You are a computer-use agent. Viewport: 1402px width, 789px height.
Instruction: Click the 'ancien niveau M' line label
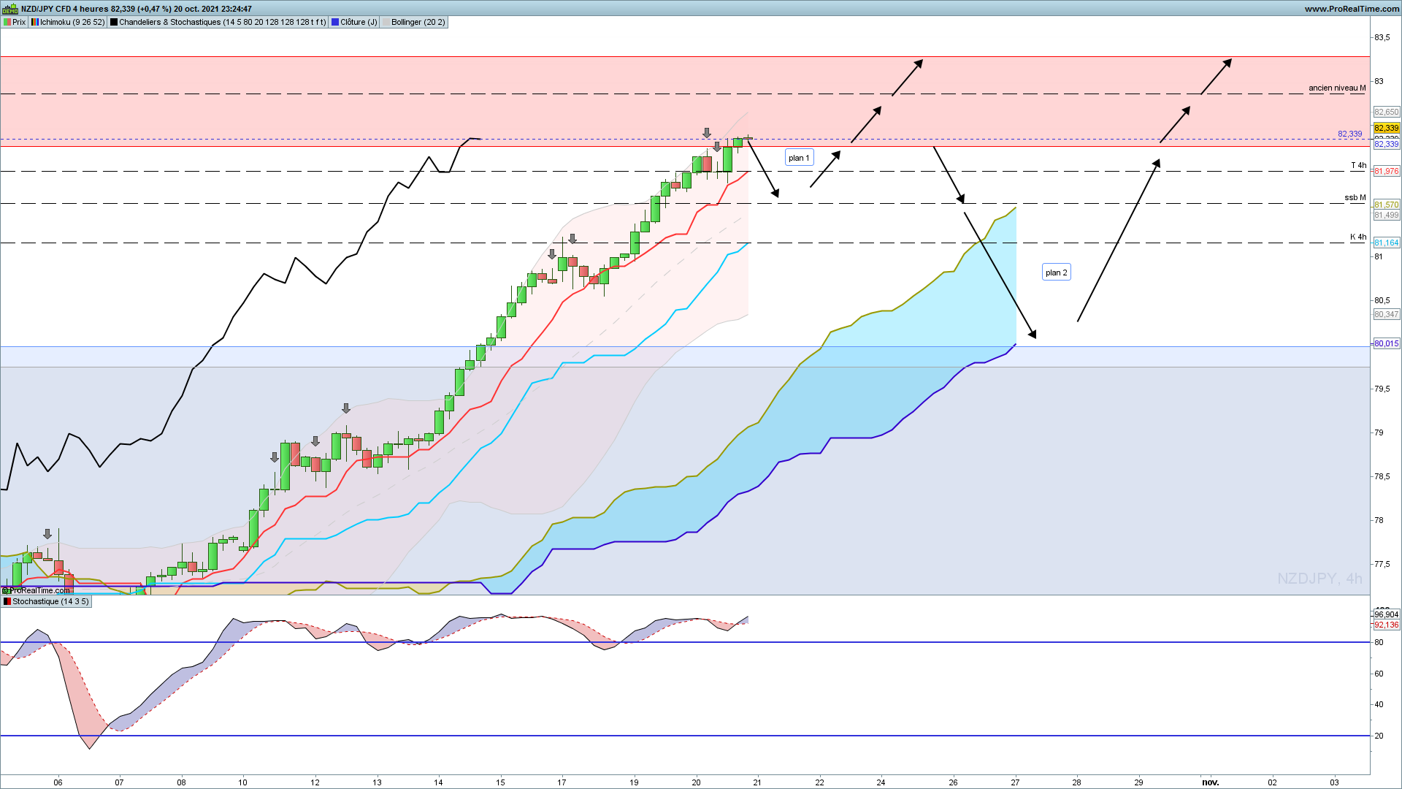[1337, 88]
